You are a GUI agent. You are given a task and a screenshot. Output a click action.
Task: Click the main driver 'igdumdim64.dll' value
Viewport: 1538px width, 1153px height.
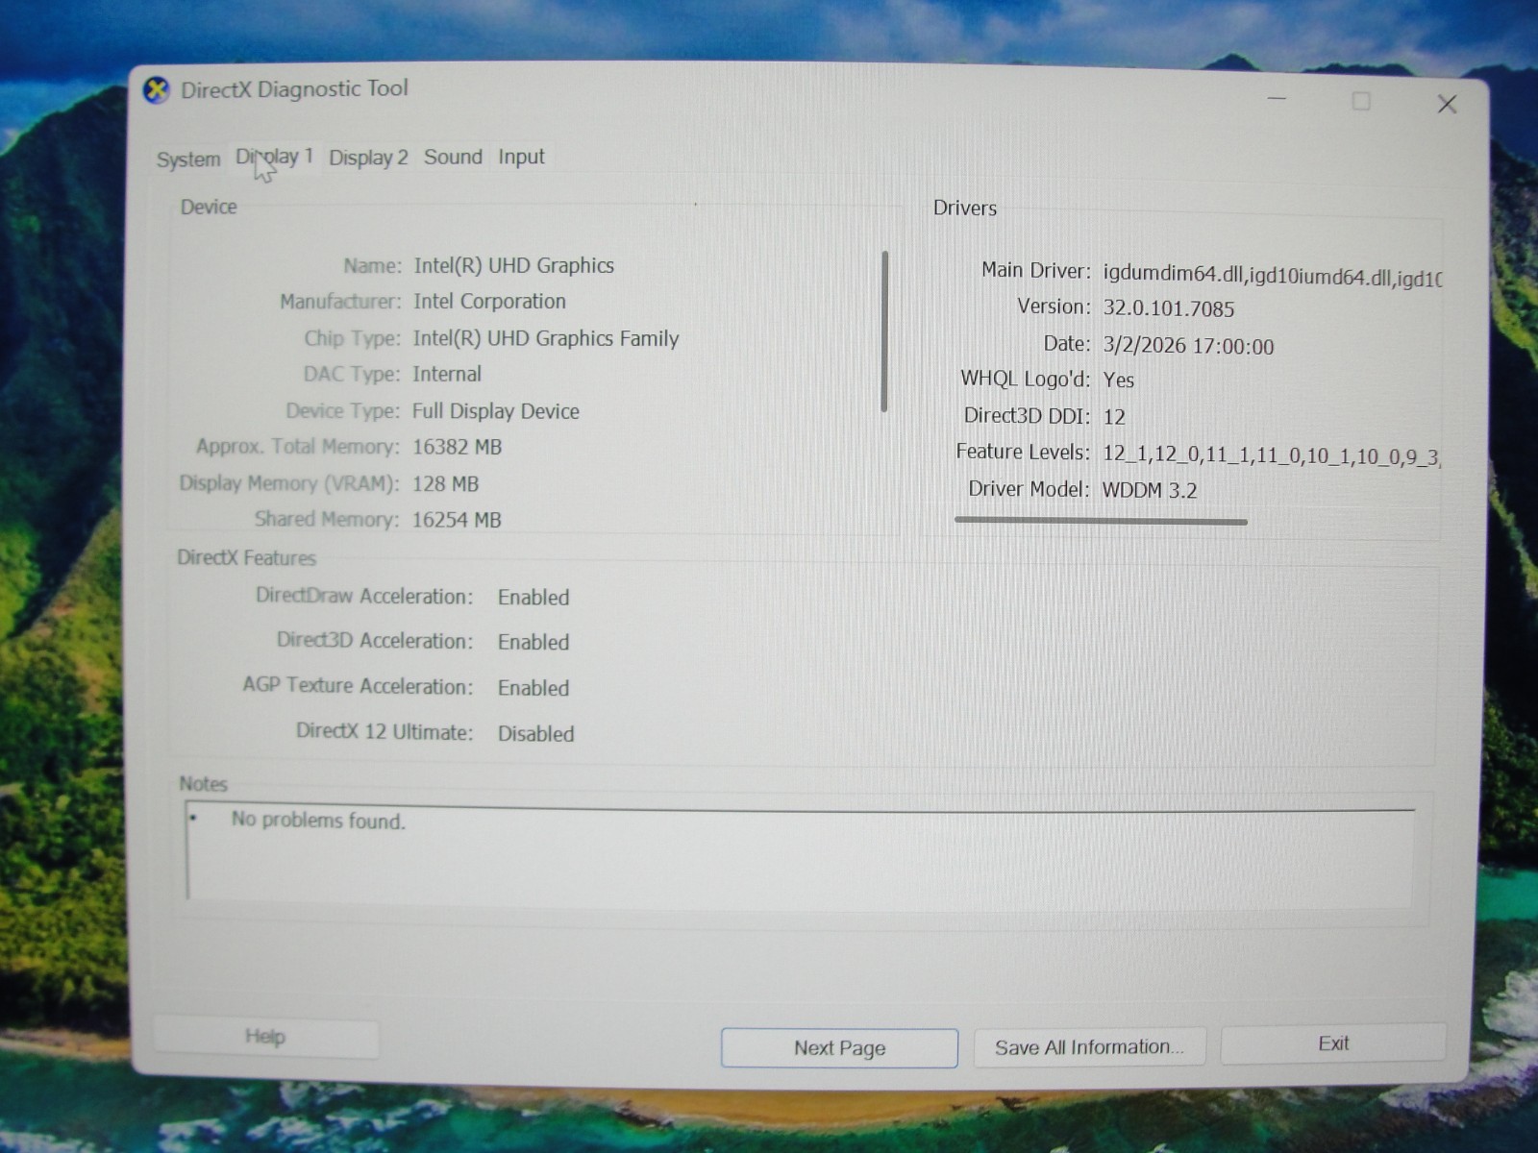(1272, 276)
